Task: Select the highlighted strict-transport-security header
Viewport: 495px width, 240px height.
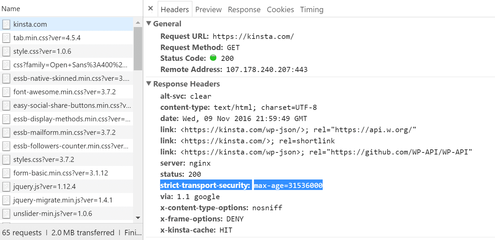Action: (206, 185)
